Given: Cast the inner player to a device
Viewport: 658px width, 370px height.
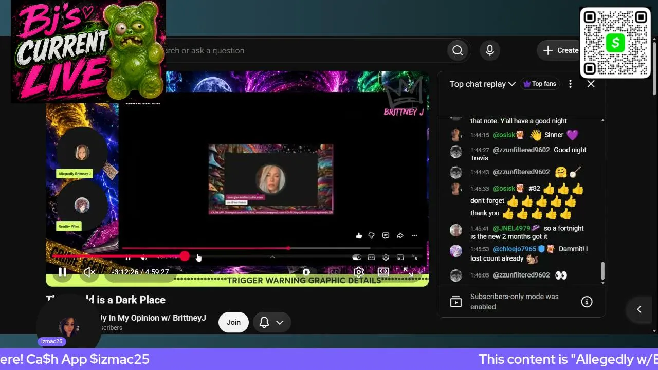Looking at the screenshot, I should tap(400, 257).
